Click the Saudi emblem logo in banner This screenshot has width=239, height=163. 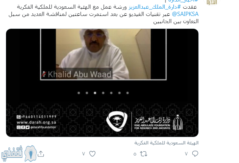coord(117,121)
